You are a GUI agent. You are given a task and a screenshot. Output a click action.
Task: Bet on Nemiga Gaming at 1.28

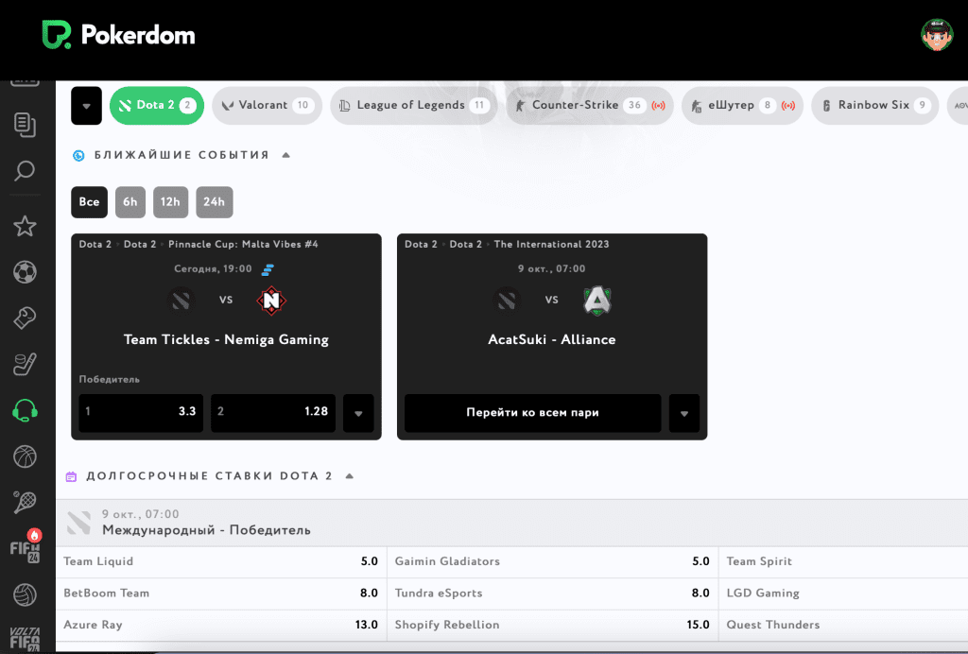click(272, 413)
